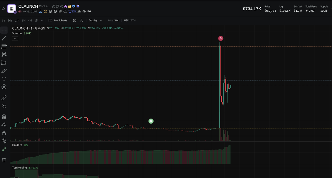Click the CLAUNCH · 1 · GMGN chart title
Screen dimensions: 332x178
point(28,28)
